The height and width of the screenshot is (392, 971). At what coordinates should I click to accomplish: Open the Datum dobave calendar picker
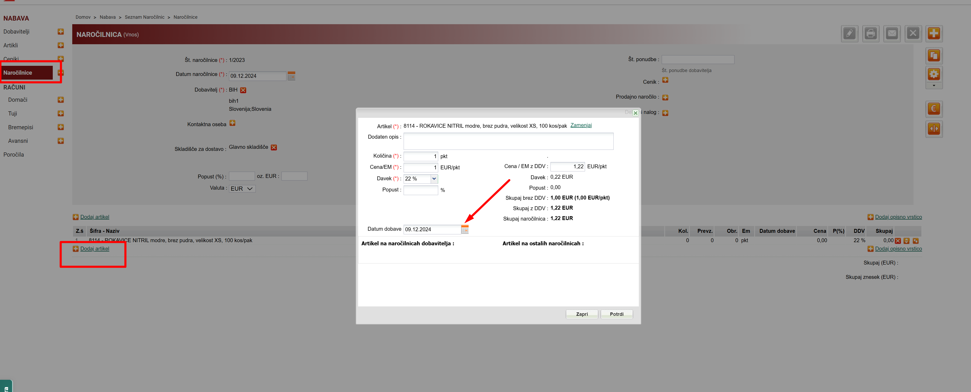465,229
